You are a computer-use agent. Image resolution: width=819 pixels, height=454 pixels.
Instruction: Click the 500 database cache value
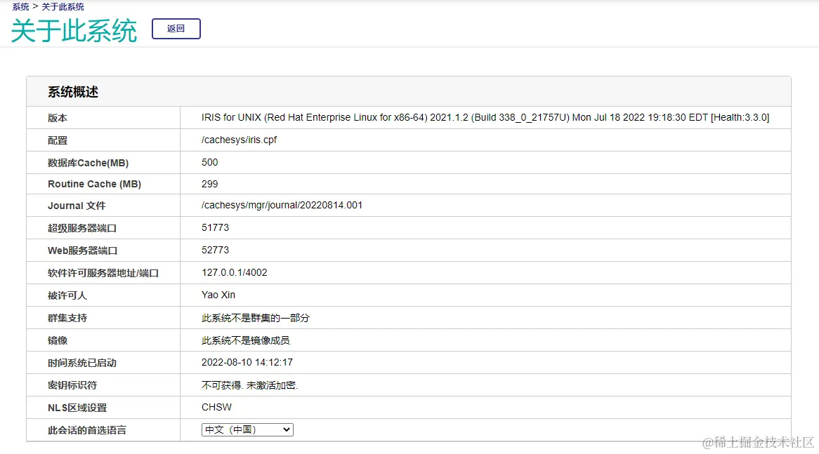pos(209,162)
